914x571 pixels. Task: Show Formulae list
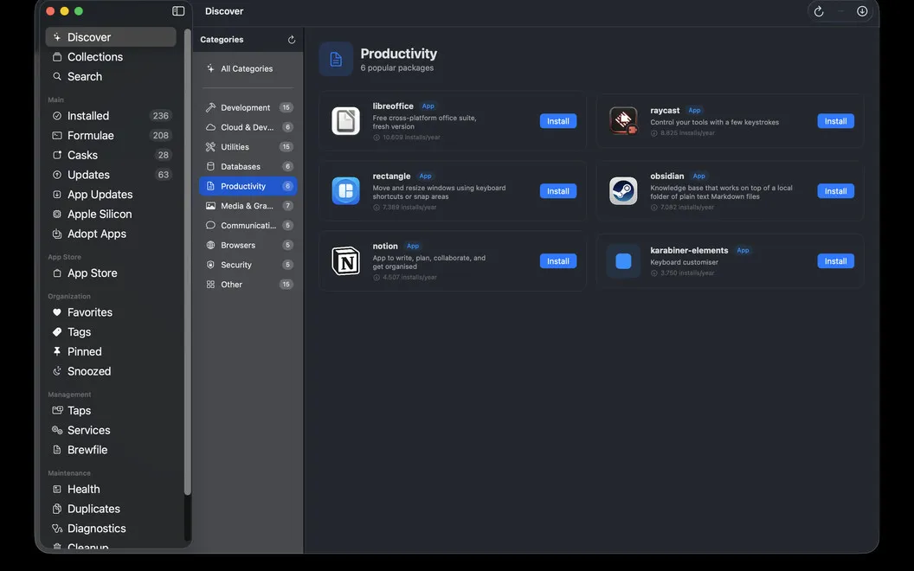coord(111,136)
